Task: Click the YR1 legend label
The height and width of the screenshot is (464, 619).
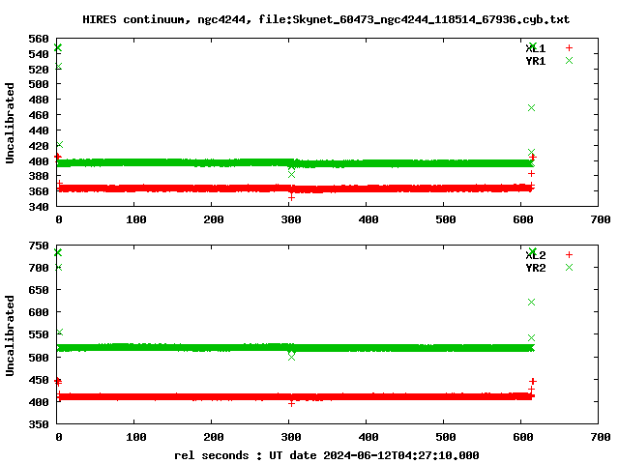Action: tap(536, 61)
